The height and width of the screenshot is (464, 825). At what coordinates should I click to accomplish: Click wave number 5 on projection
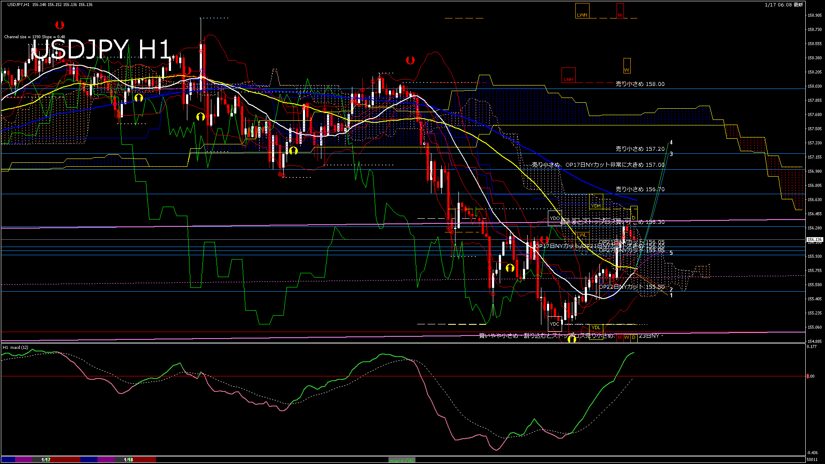671,253
